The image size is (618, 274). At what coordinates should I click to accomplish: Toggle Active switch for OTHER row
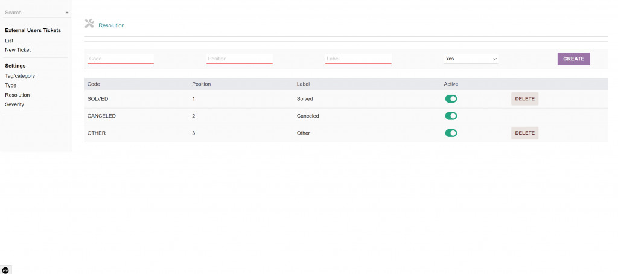tap(451, 133)
